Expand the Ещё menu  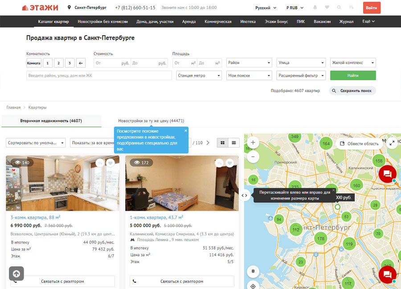[x=368, y=21]
